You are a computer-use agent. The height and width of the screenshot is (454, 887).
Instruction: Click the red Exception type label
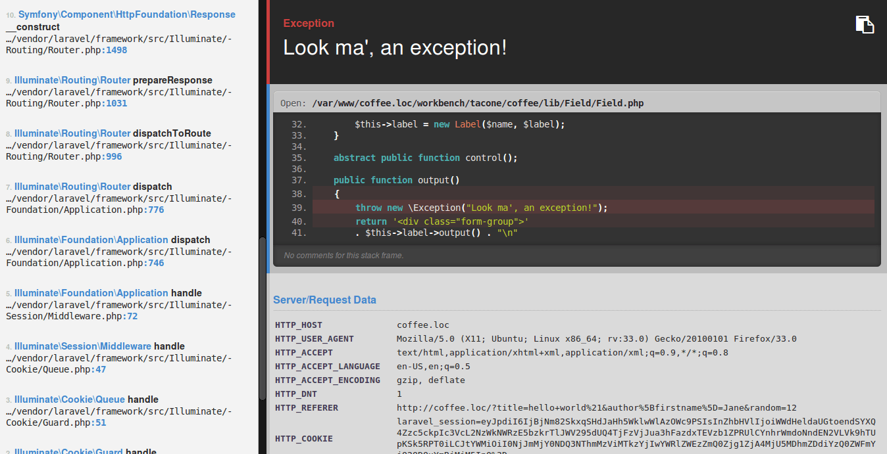(x=309, y=24)
